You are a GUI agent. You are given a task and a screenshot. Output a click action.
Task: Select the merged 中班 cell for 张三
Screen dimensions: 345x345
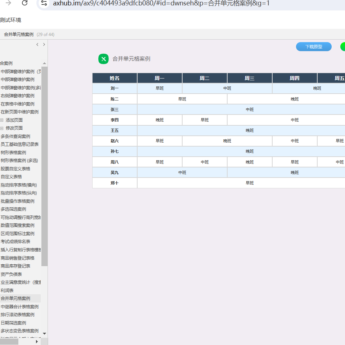point(250,109)
